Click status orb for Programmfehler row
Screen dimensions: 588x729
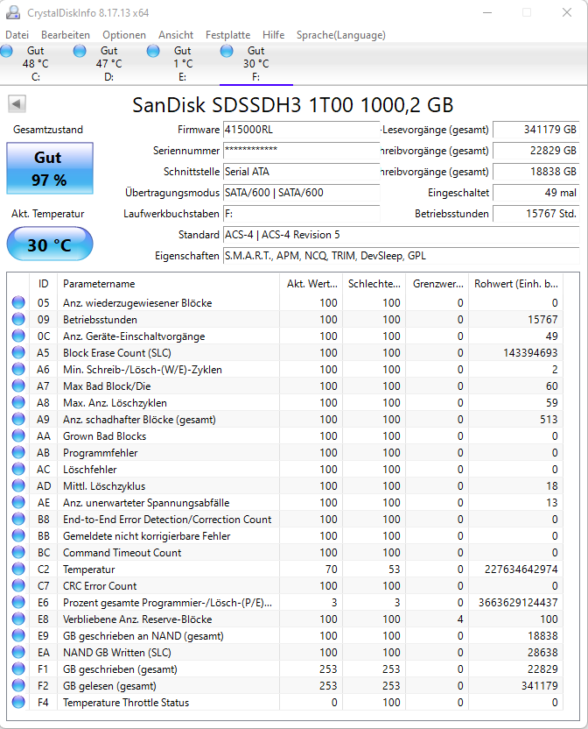click(x=18, y=453)
